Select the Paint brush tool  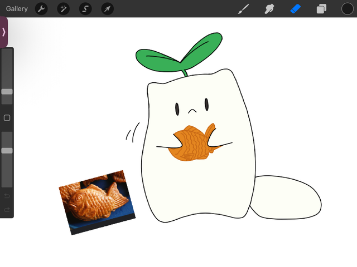pos(243,9)
